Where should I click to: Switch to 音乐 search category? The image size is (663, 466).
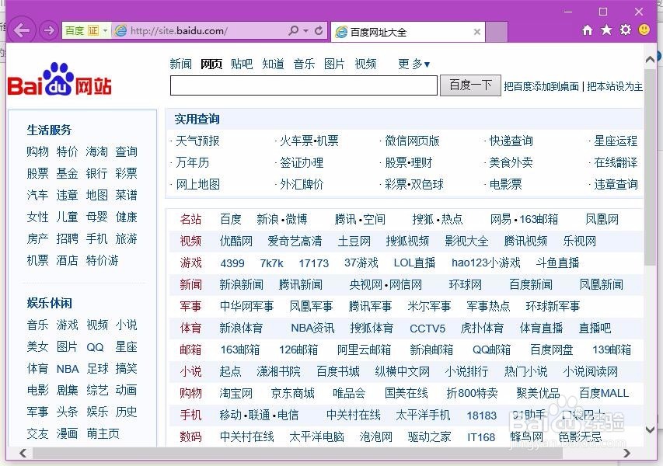(304, 64)
